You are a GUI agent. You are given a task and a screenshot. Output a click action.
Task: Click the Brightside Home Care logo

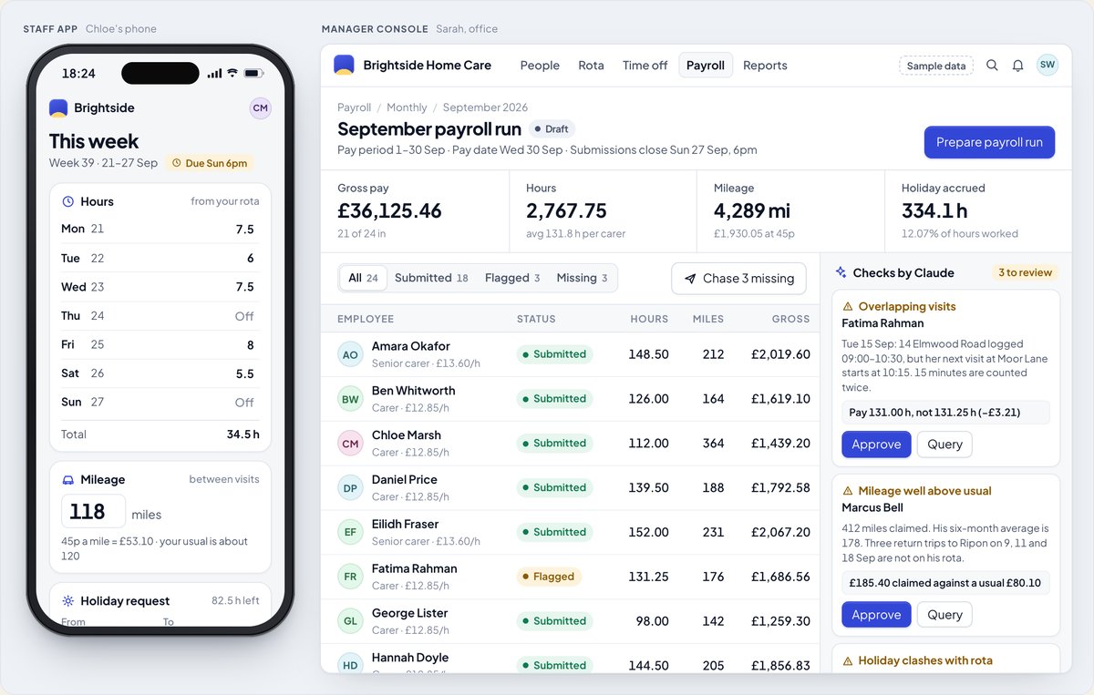pos(344,65)
